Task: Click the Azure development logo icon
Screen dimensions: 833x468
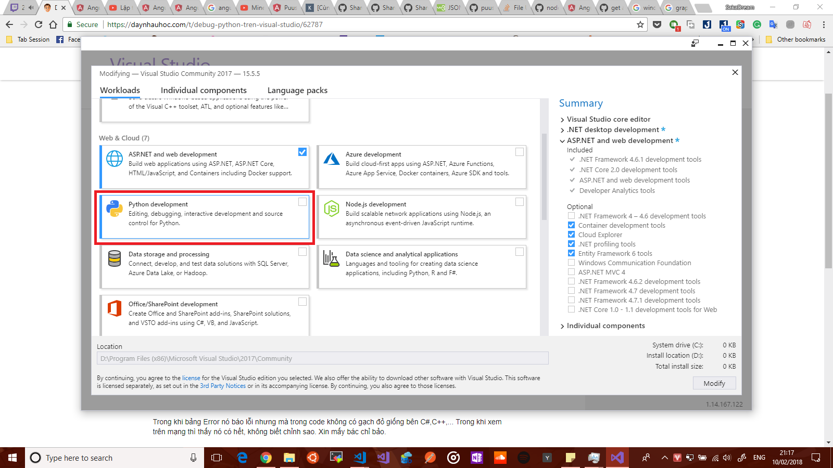Action: coord(332,159)
